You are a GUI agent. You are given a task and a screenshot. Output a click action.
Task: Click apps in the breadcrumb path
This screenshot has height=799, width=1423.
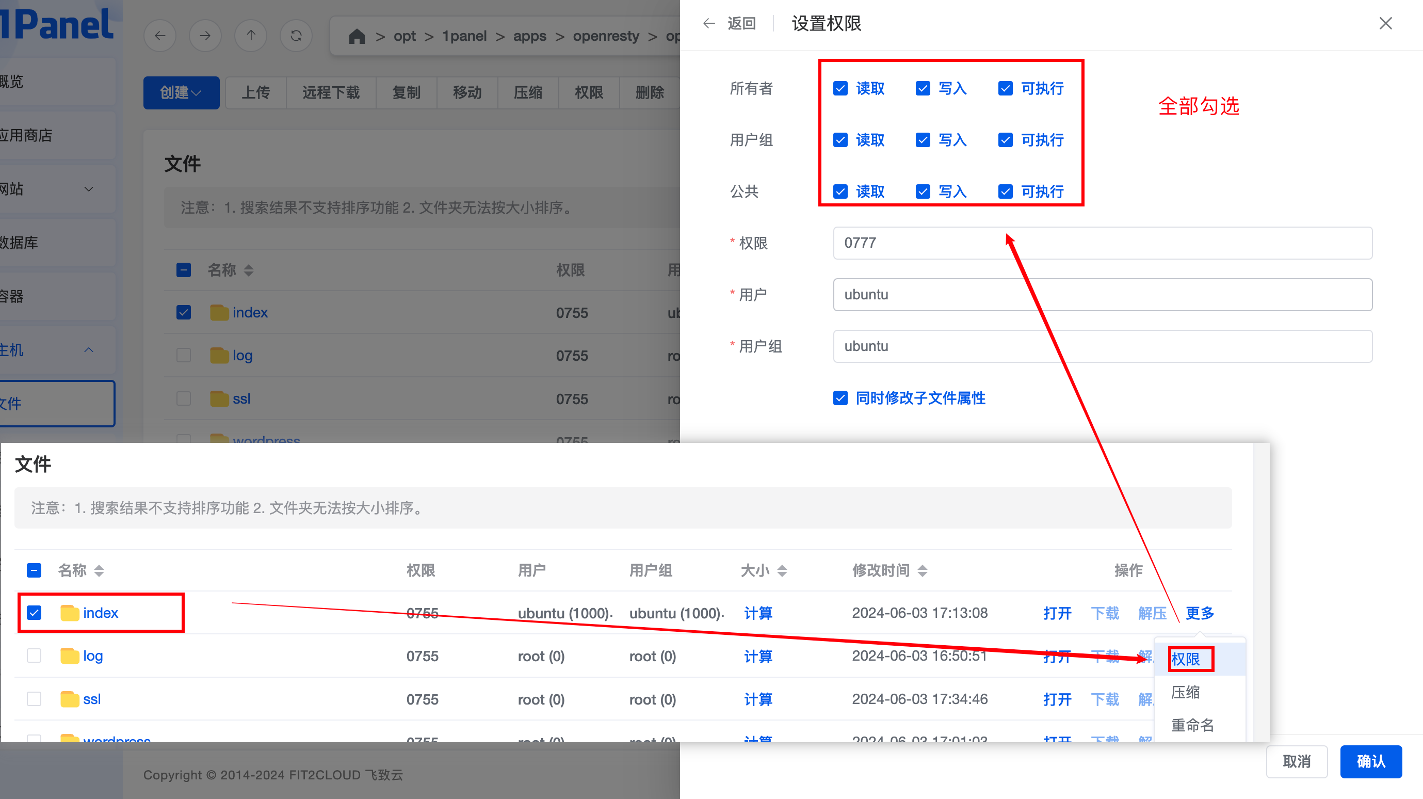pos(529,37)
